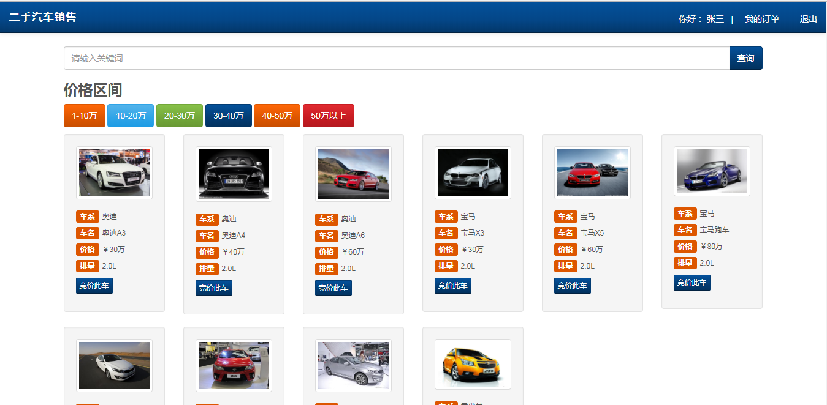
Task: Click the ¥60万 price on the 奥迪A6 card
Action: [353, 252]
